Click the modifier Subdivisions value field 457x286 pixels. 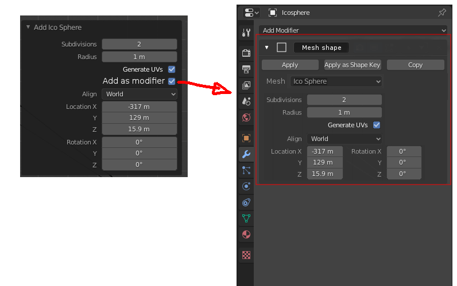pyautogui.click(x=344, y=100)
